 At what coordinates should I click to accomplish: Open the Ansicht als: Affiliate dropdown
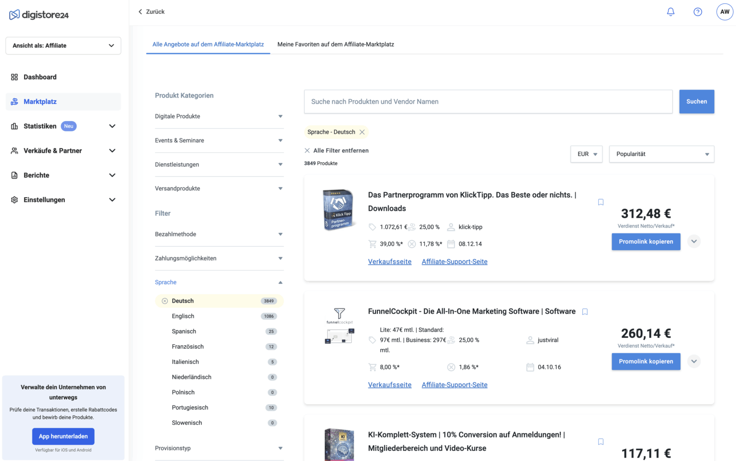click(63, 46)
